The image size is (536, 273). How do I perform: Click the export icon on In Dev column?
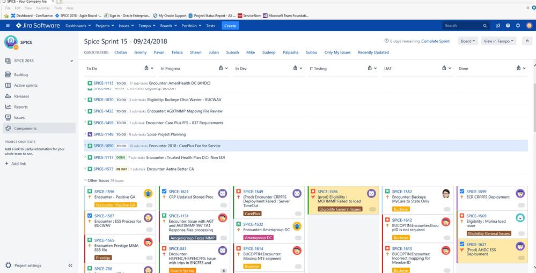point(295,69)
